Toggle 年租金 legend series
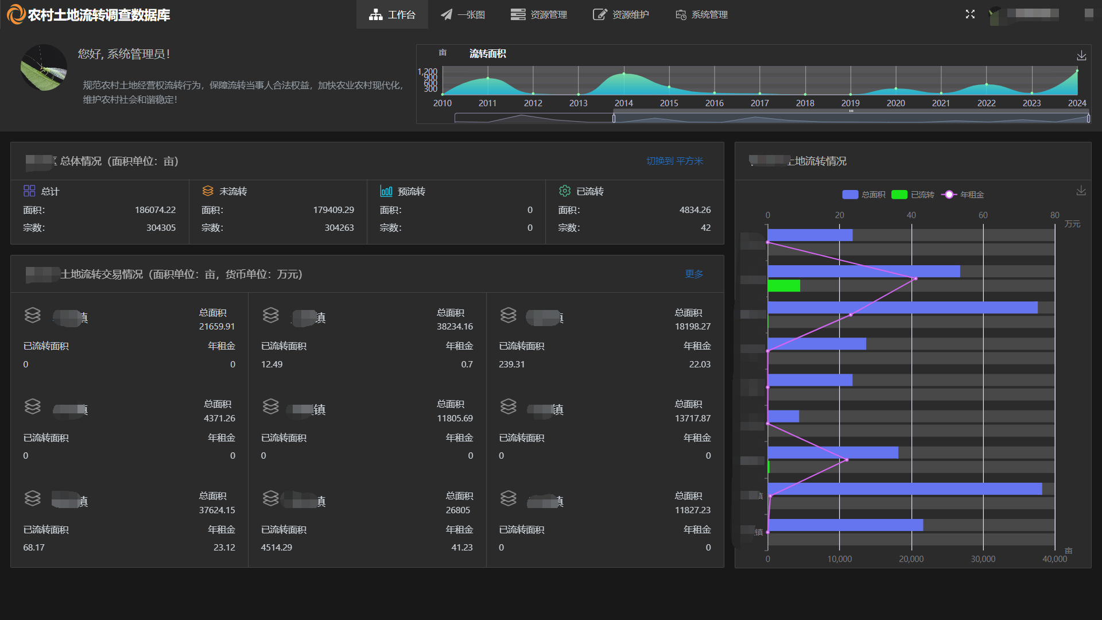The width and height of the screenshot is (1102, 620). pyautogui.click(x=963, y=195)
